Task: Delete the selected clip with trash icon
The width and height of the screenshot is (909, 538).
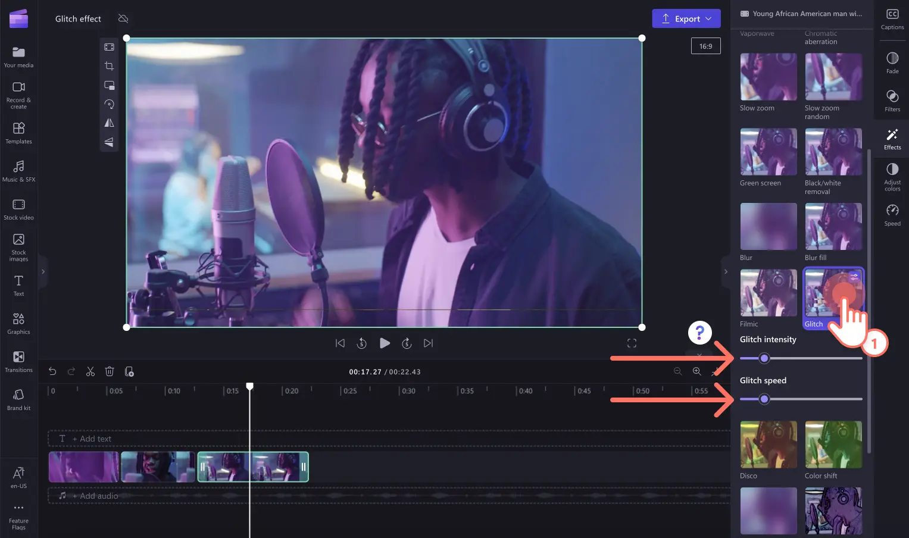Action: point(110,371)
